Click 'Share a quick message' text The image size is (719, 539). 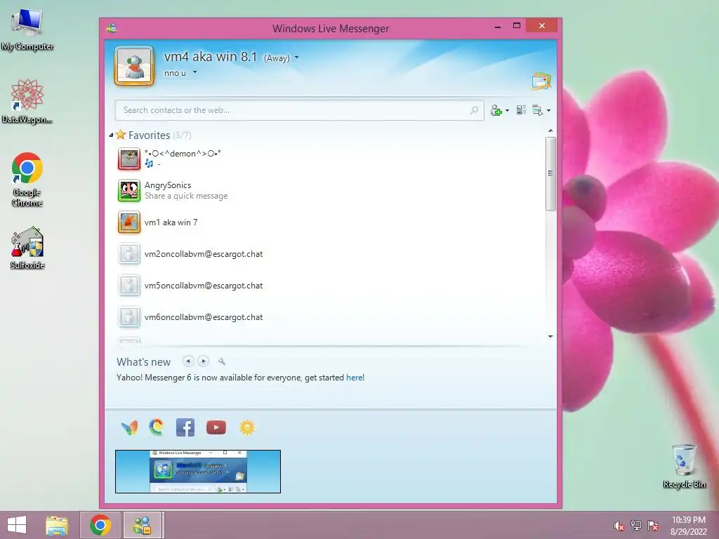point(186,196)
